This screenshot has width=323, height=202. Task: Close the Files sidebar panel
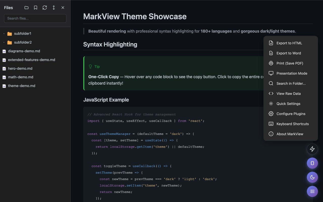pyautogui.click(x=63, y=8)
